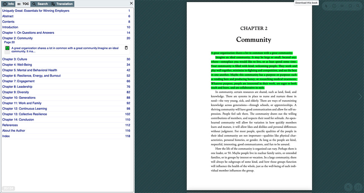Click the green highlighted paragraph on the page
The height and width of the screenshot is (193, 364).
(254, 70)
